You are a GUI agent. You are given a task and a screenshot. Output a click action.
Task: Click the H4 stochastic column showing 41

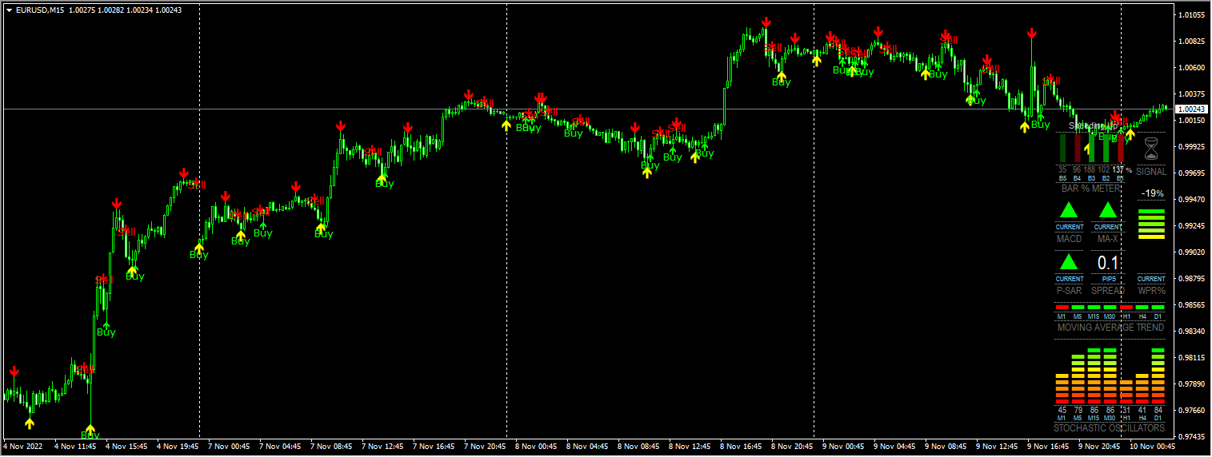1142,389
